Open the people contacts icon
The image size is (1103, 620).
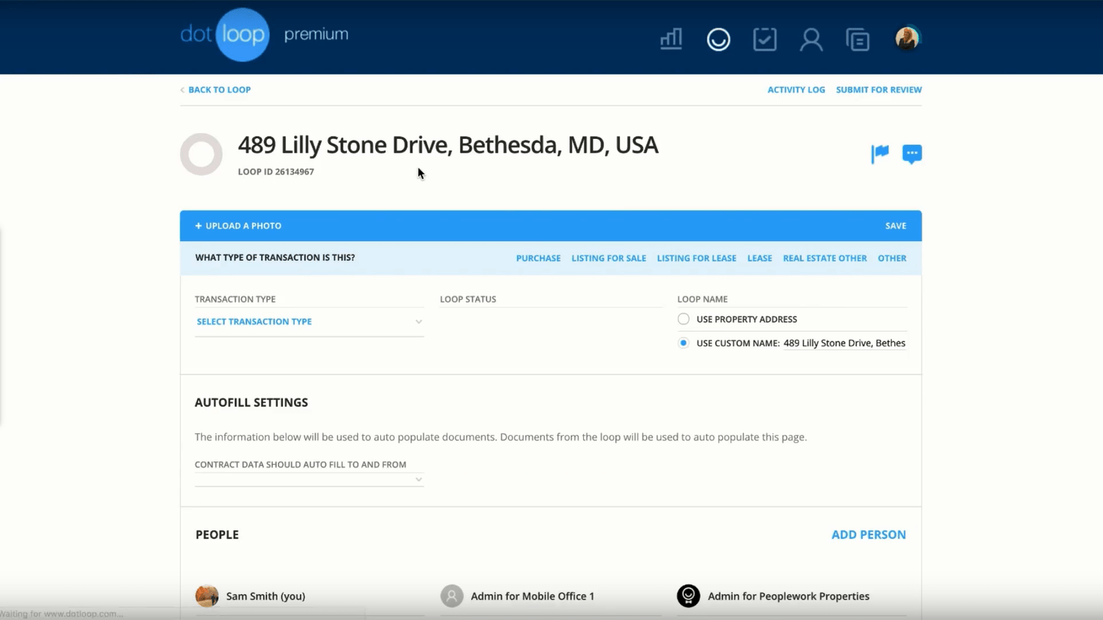point(810,39)
